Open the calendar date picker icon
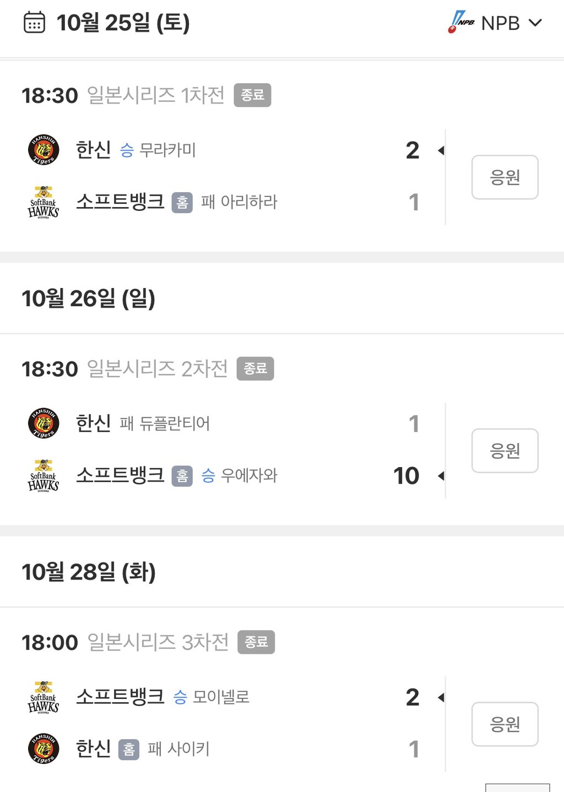Viewport: 564px width, 792px height. (x=34, y=23)
